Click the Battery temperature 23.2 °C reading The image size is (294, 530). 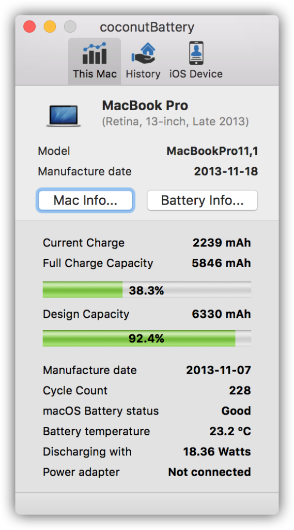click(x=230, y=432)
